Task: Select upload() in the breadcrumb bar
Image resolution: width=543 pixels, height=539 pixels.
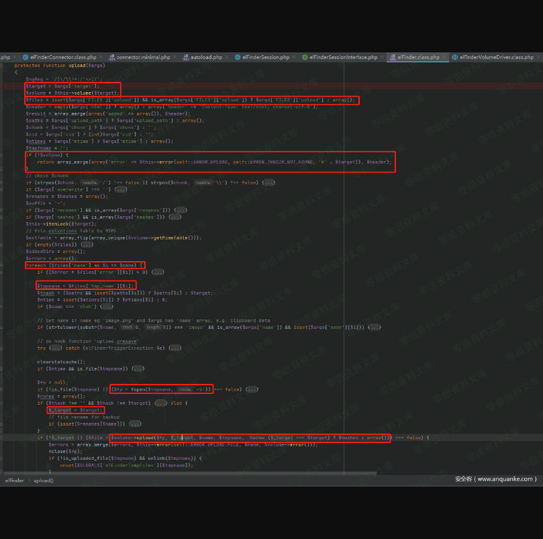Action: click(x=44, y=480)
